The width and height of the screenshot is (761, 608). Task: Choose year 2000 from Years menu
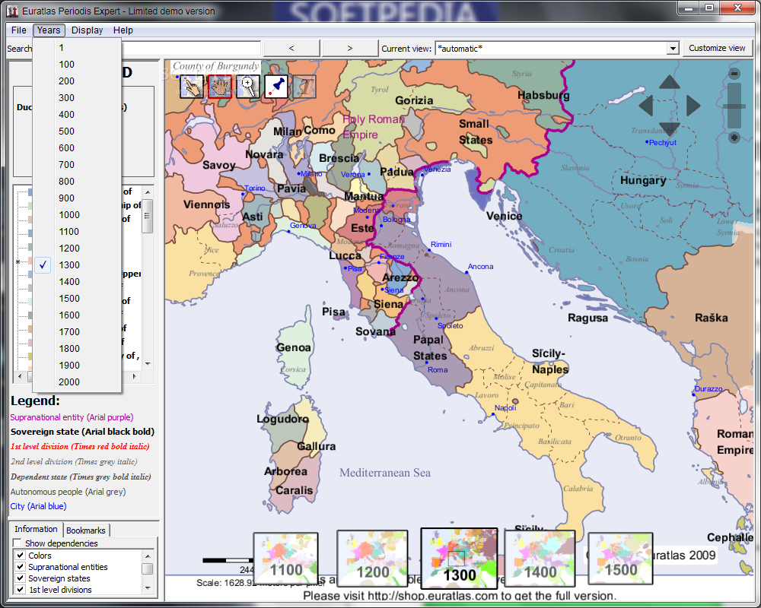point(77,382)
